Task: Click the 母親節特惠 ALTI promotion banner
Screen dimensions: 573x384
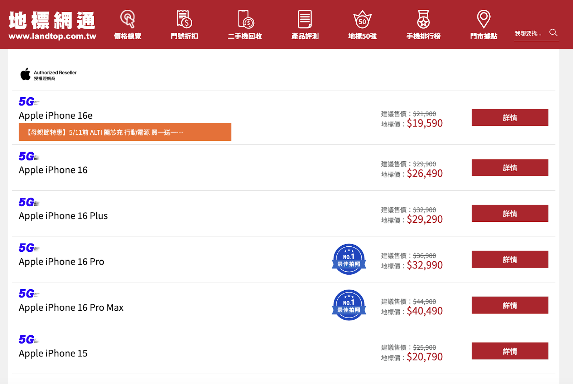Action: (125, 132)
